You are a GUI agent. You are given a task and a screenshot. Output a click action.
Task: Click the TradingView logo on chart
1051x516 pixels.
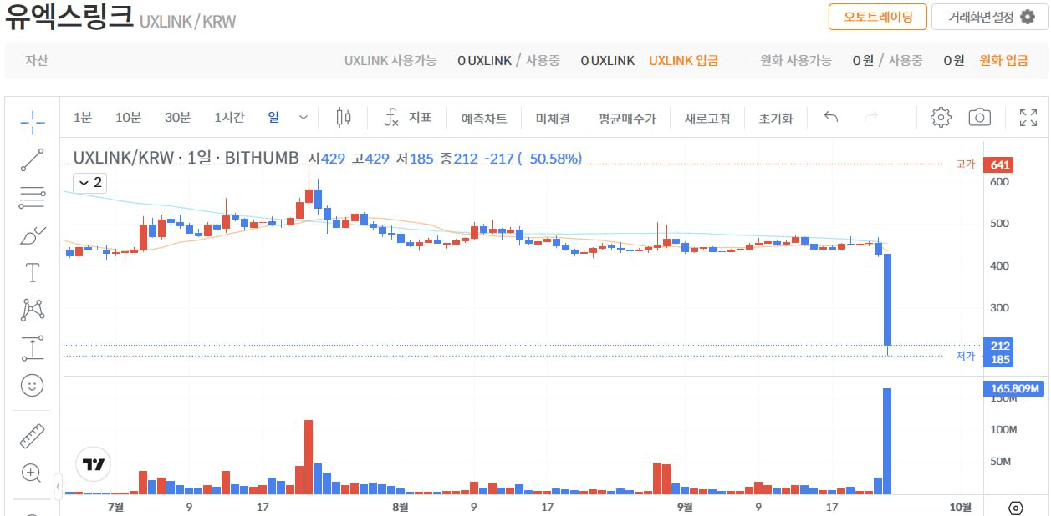pos(94,465)
